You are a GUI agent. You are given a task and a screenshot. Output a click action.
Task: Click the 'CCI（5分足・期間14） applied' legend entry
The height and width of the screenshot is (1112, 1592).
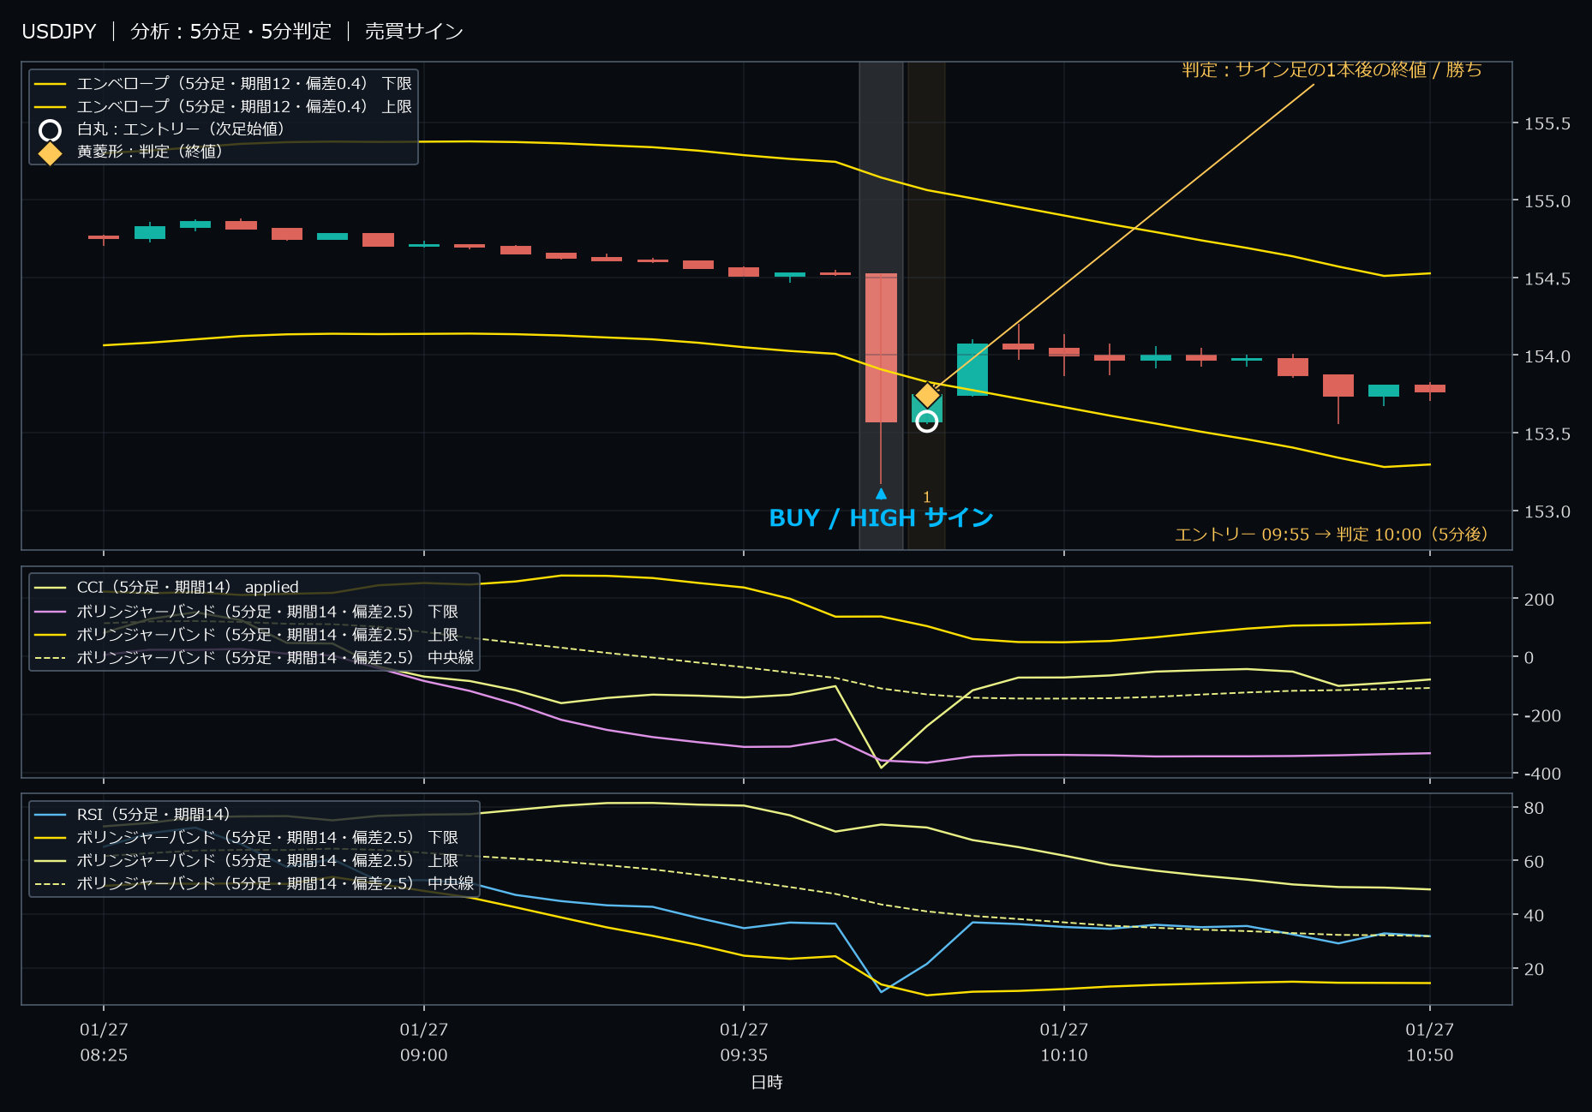pyautogui.click(x=166, y=588)
